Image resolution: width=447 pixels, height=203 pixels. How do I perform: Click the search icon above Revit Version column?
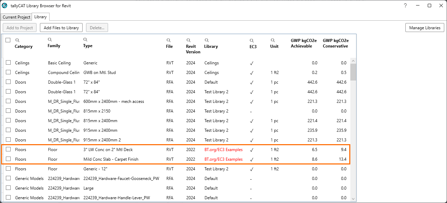coord(189,40)
